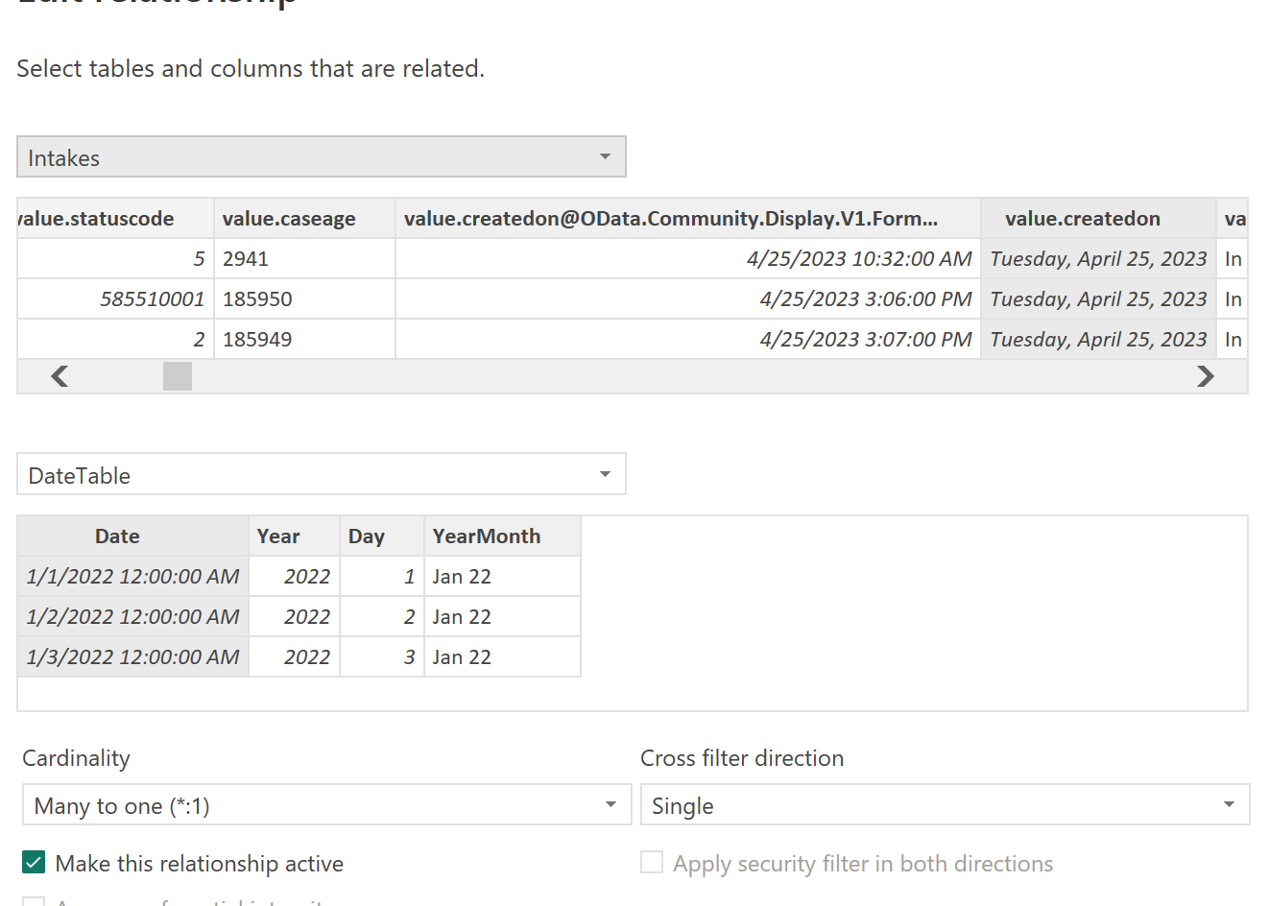Click statuscode value 5 in the 2941 row

pos(115,259)
